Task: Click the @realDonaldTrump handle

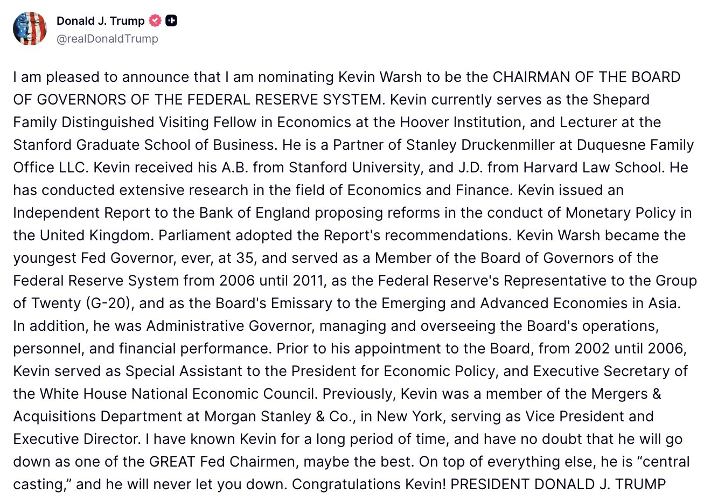Action: click(107, 39)
